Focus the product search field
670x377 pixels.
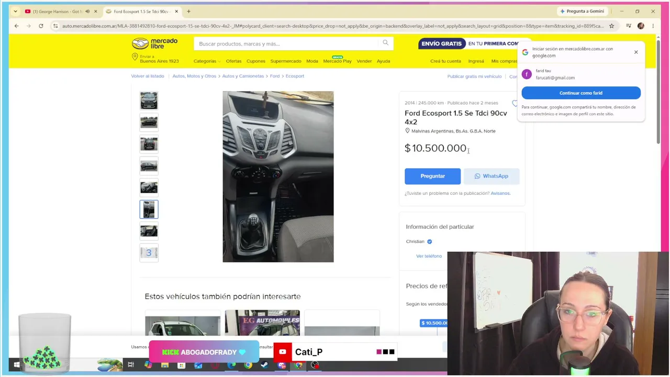(287, 43)
